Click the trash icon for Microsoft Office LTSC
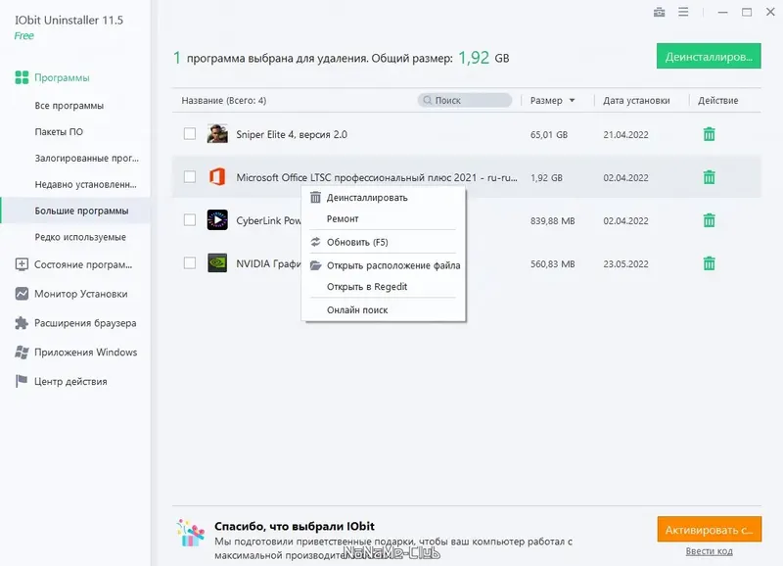 [710, 177]
